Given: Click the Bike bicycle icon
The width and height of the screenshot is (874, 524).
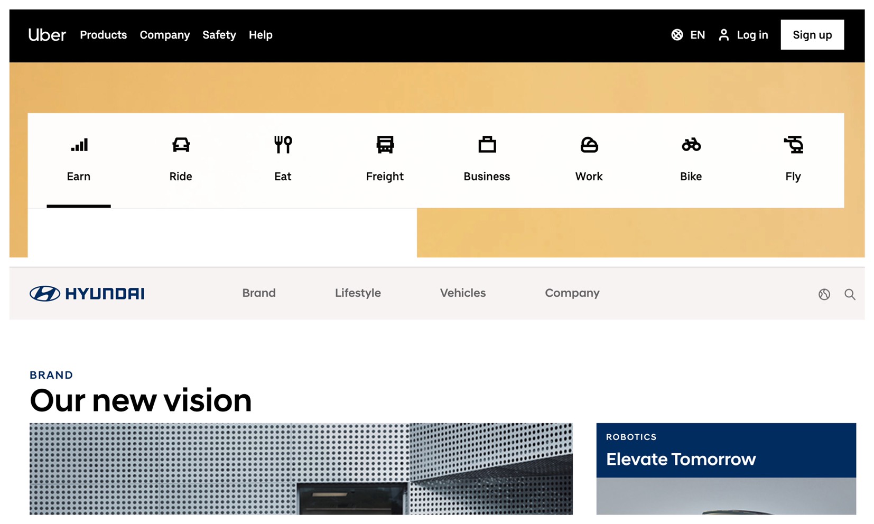Looking at the screenshot, I should click(691, 144).
